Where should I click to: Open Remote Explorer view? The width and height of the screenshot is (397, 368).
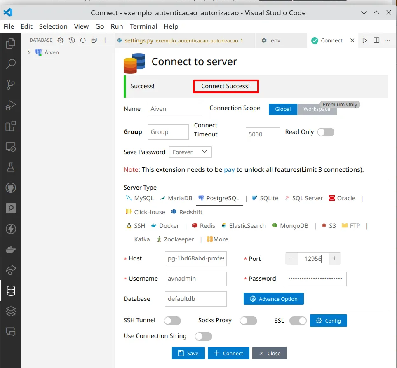(x=11, y=147)
